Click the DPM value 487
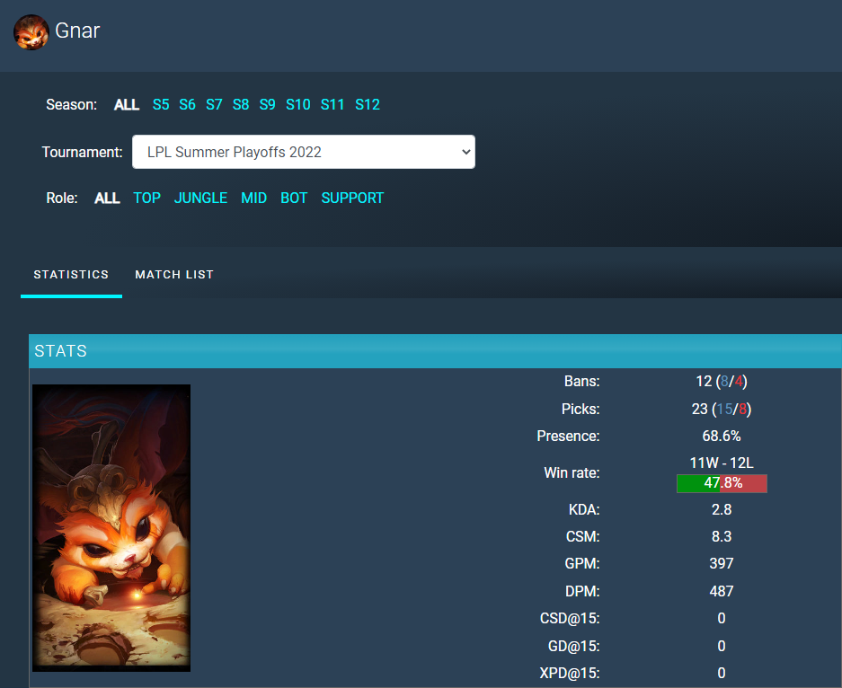Viewport: 842px width, 688px height. (x=722, y=591)
